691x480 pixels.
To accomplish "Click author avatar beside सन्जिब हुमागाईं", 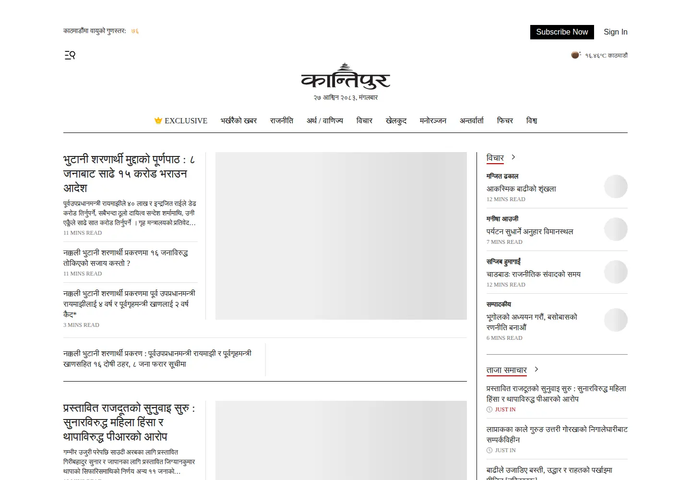I will [x=616, y=272].
